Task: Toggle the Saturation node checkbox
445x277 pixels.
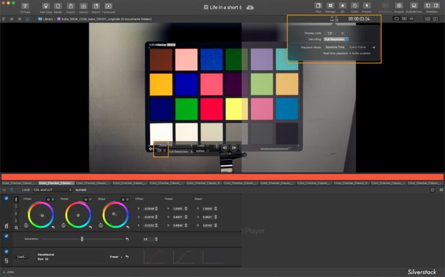Action: 6,236
